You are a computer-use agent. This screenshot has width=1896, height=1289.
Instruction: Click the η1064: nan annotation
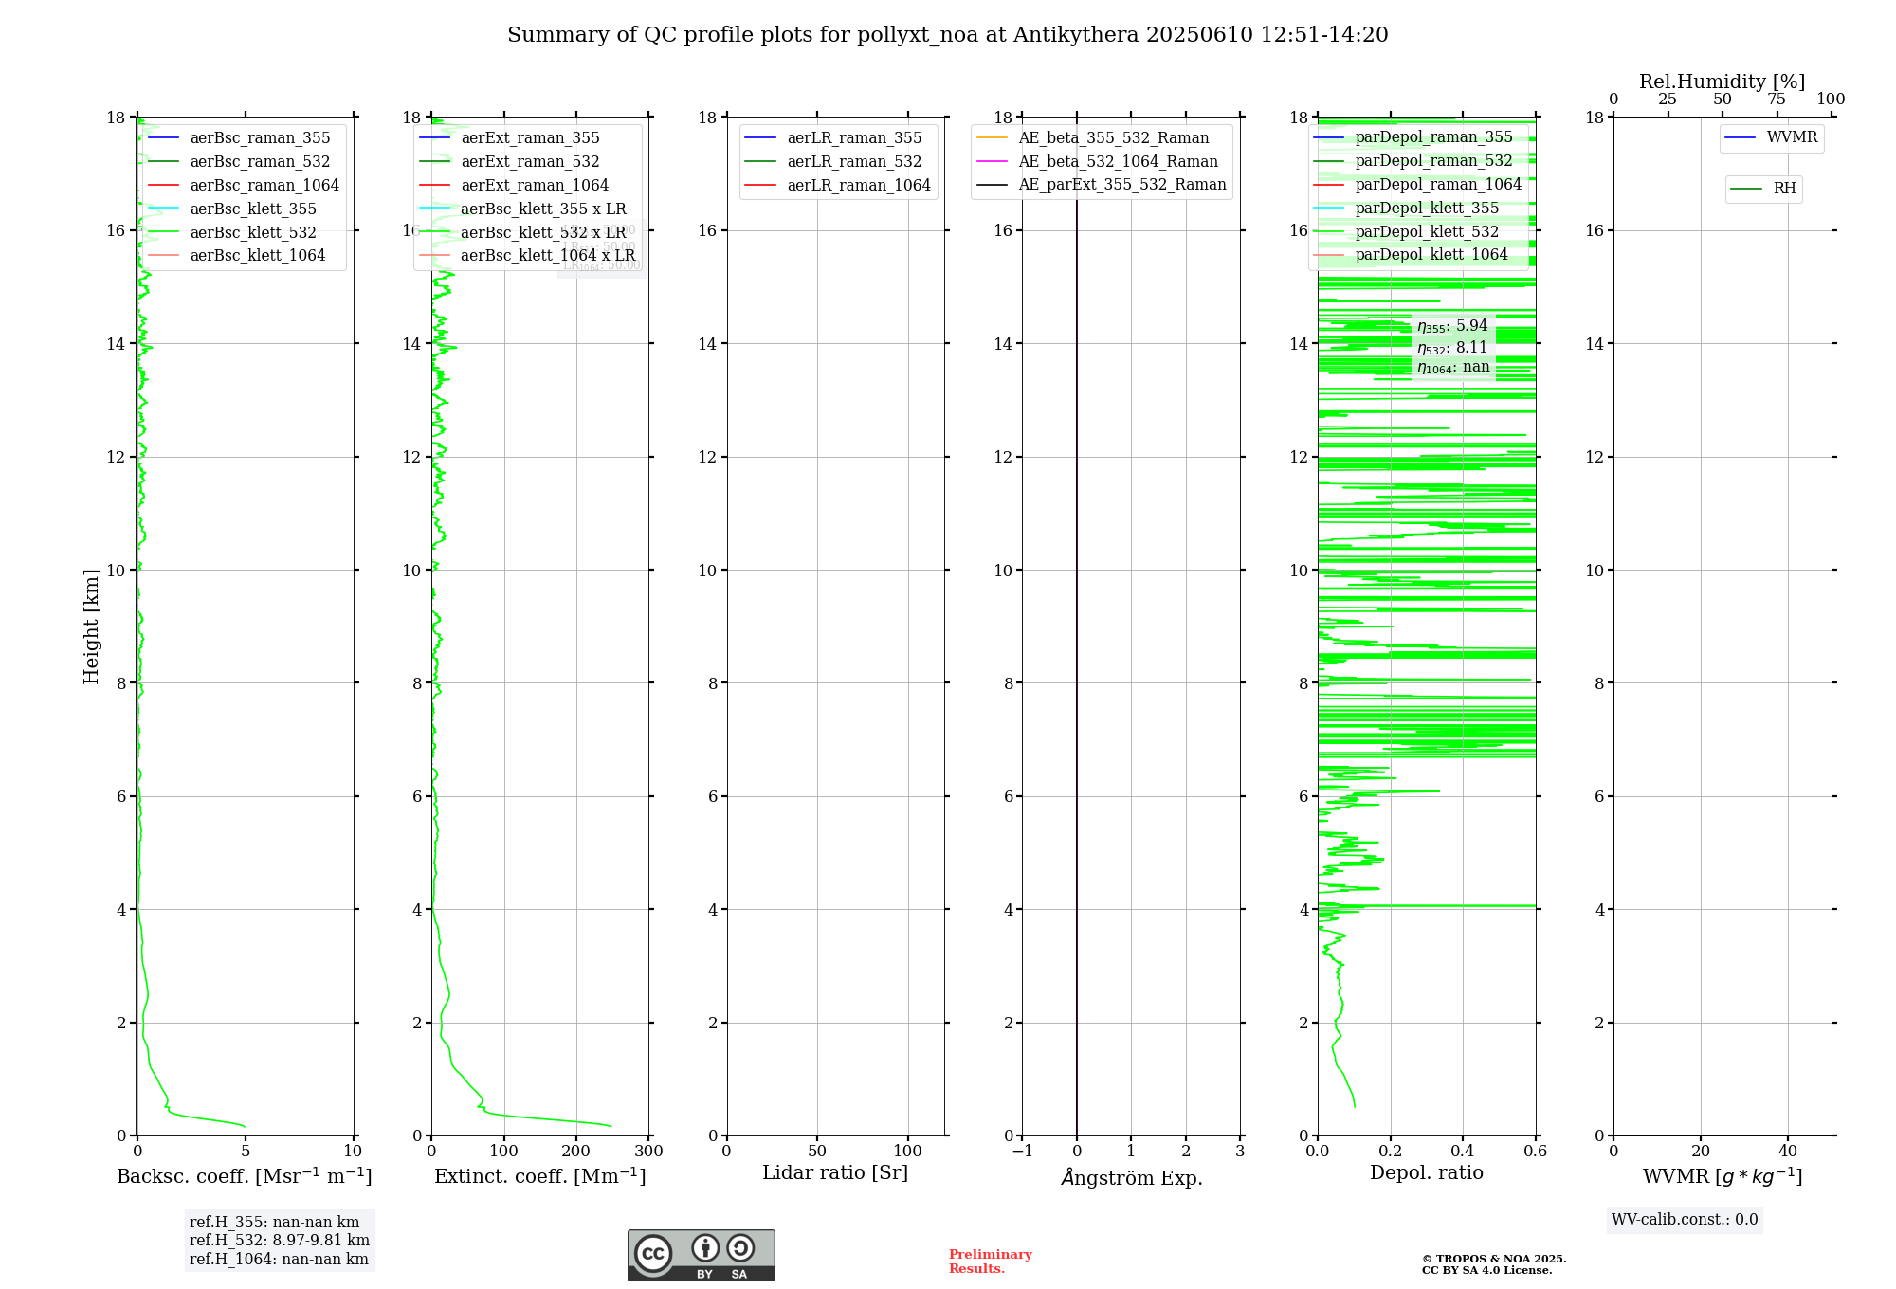coord(1453,368)
